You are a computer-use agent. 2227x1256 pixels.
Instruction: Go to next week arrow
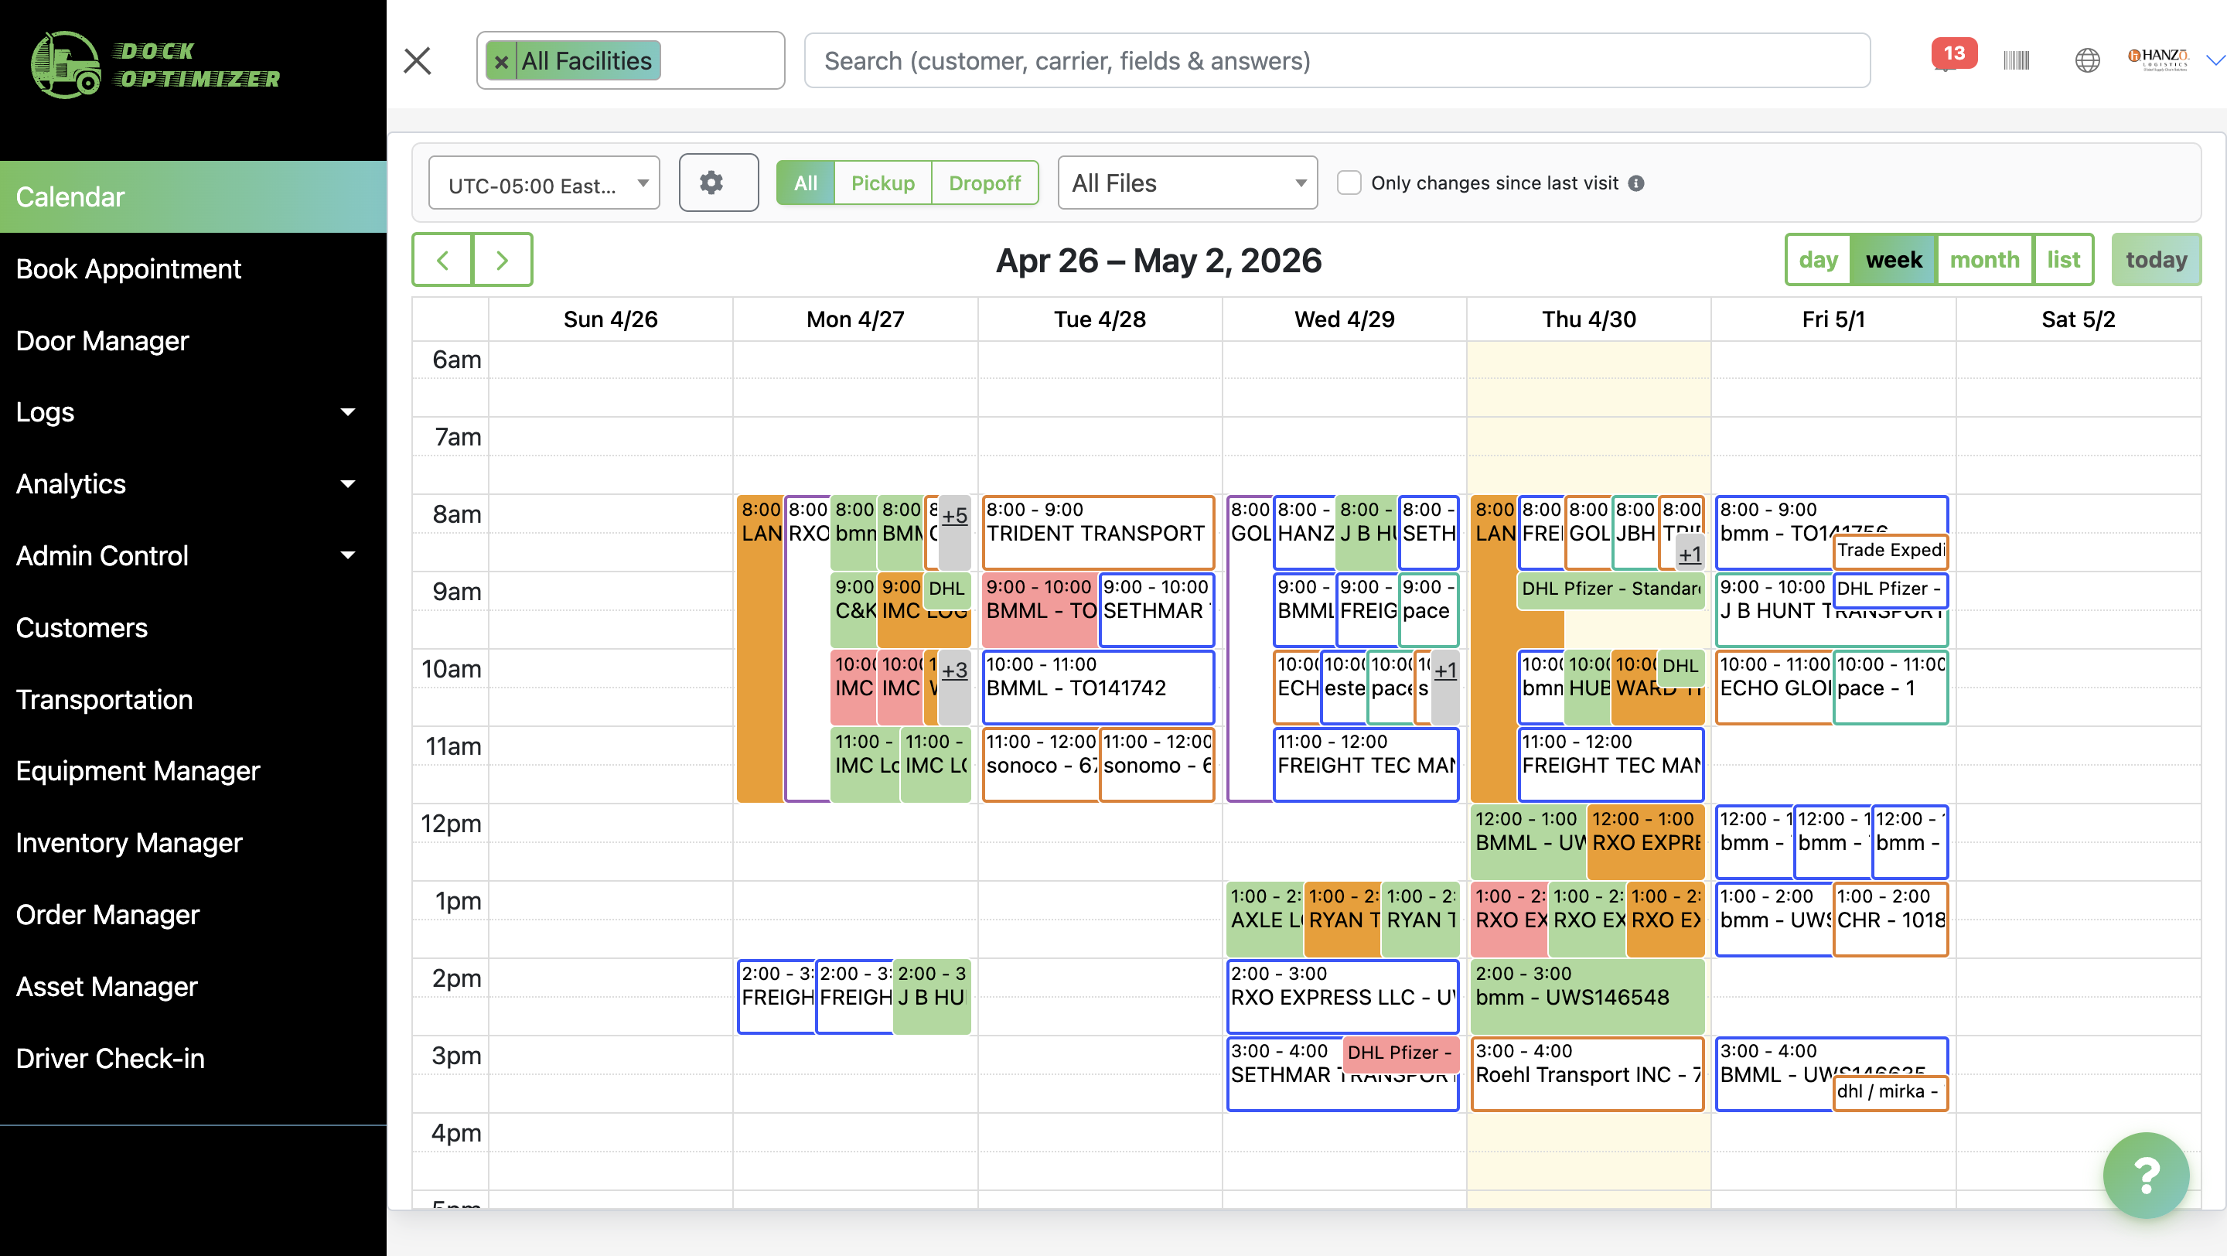(503, 260)
